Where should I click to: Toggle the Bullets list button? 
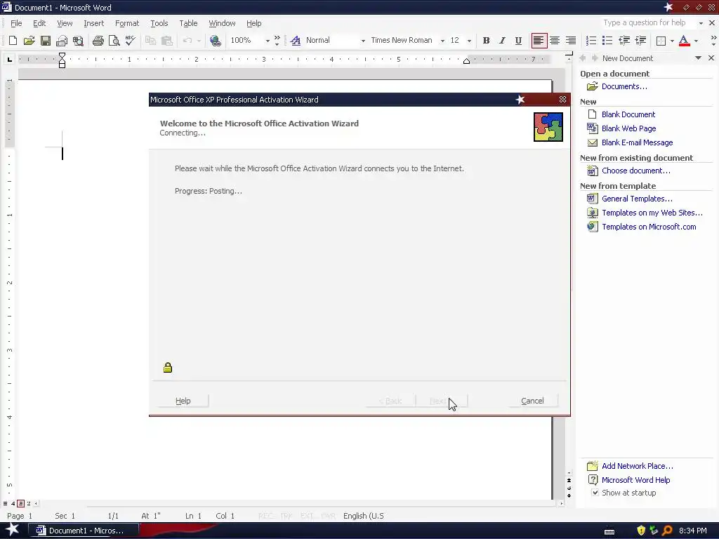pos(607,40)
